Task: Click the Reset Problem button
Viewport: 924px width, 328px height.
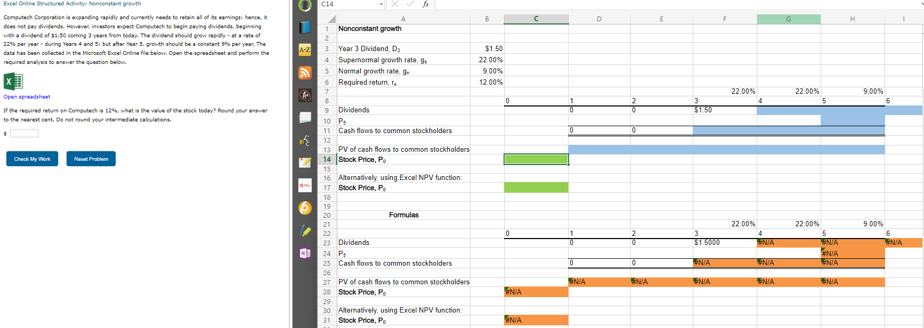Action: pos(91,159)
